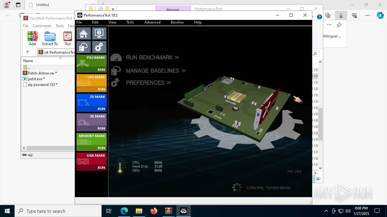Open the System Information monitor icon
The width and height of the screenshot is (387, 217).
tap(99, 34)
